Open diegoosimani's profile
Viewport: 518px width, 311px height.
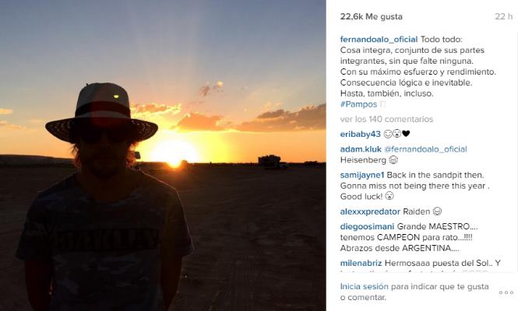tap(367, 226)
